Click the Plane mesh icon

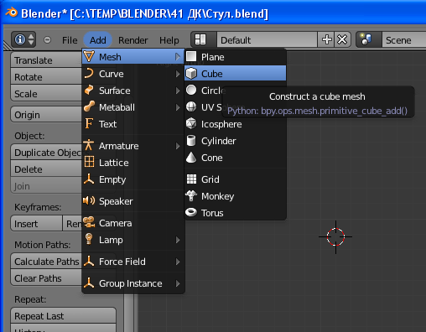[x=191, y=56]
